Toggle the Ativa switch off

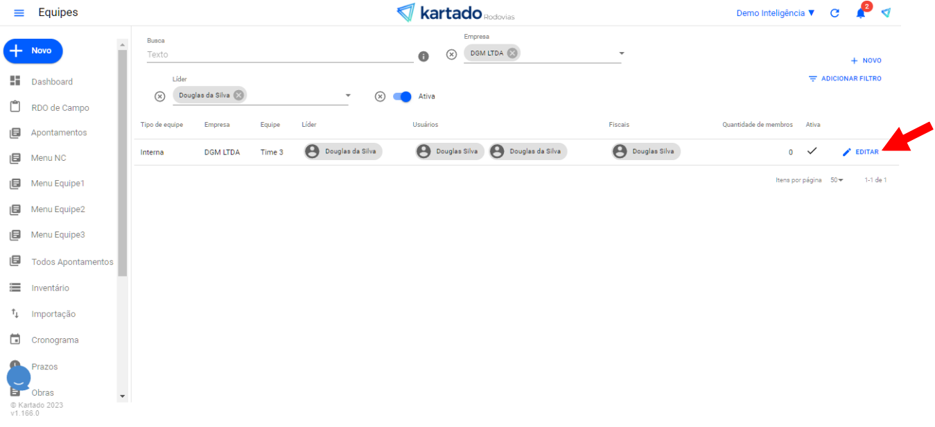403,96
